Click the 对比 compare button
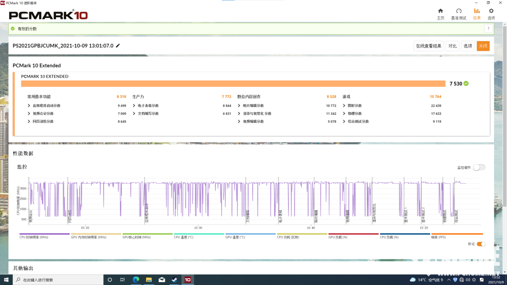This screenshot has height=285, width=507. pos(453,46)
